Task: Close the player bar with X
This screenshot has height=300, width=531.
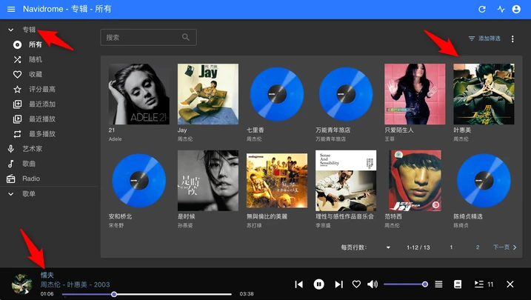Action: [510, 284]
